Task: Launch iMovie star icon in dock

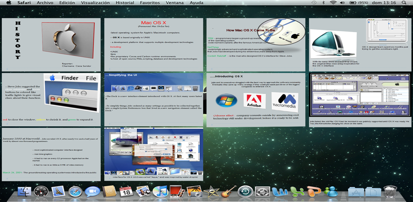Action: 211,191
